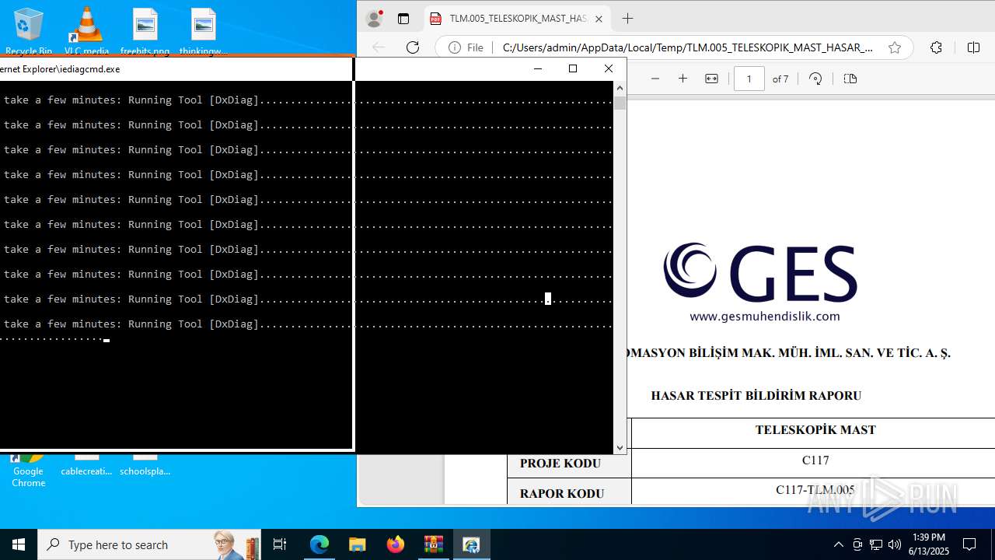Zoom in the PDF with plus
This screenshot has width=995, height=560.
683,79
